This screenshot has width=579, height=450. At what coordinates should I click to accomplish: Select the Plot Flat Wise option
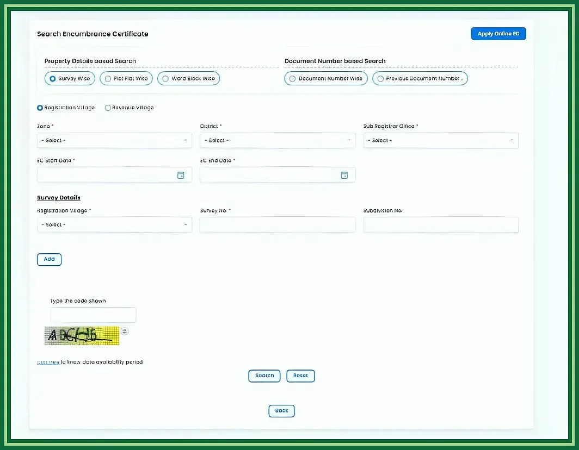[x=126, y=78]
